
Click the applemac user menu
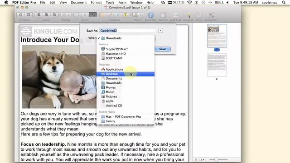269,2
